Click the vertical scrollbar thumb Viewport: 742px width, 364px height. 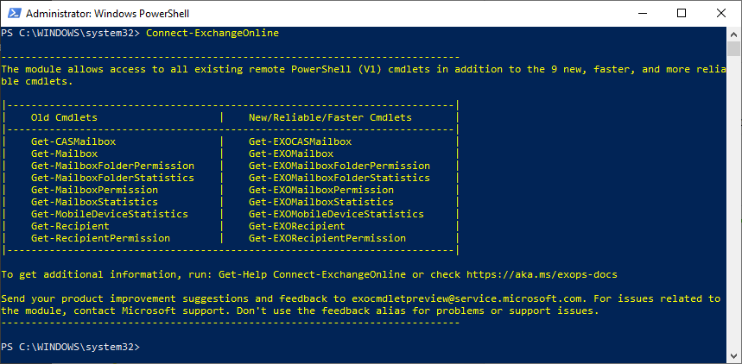[x=733, y=48]
